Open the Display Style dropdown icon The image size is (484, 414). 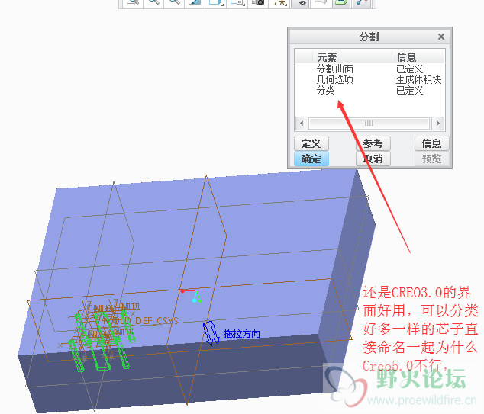click(x=216, y=2)
